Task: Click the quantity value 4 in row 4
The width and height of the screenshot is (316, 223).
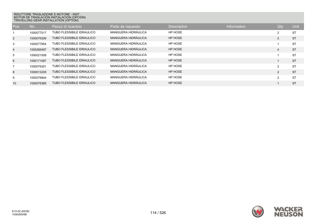Action: point(278,49)
